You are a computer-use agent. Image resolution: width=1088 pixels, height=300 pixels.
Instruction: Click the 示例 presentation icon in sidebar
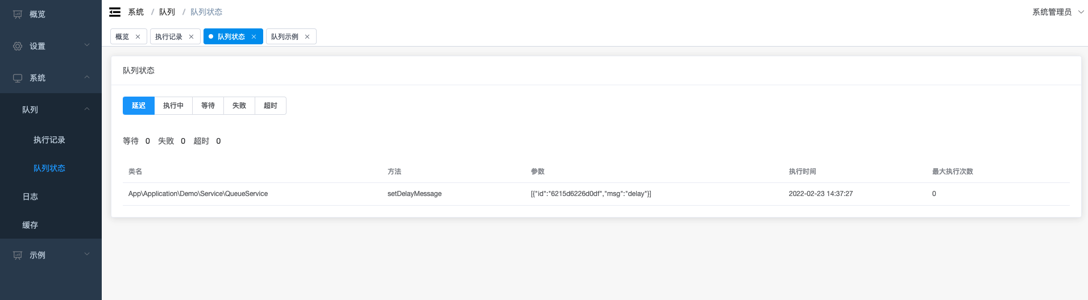coord(18,255)
